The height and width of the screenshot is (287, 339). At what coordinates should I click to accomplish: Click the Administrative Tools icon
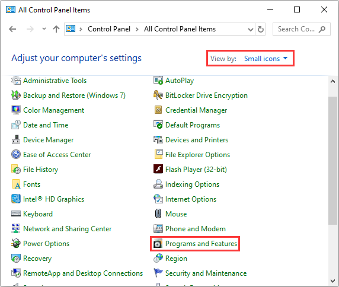coord(16,81)
